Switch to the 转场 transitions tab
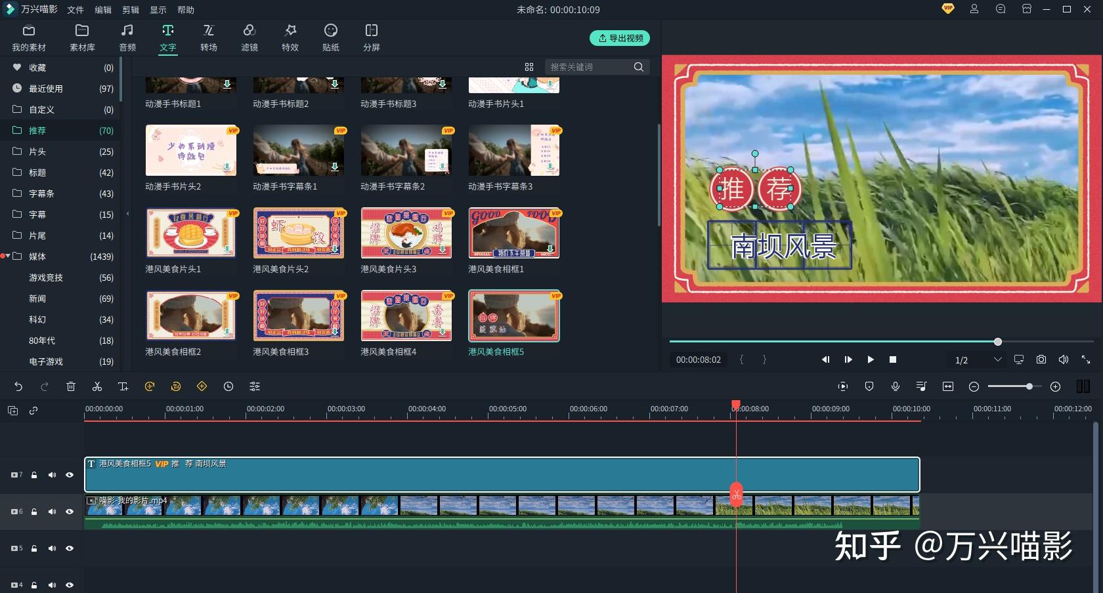Viewport: 1103px width, 593px height. tap(209, 38)
